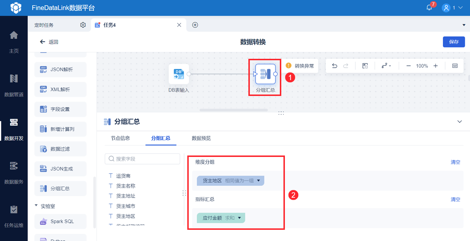This screenshot has width=470, height=241.
Task: Open the user account dropdown
Action: point(452,8)
